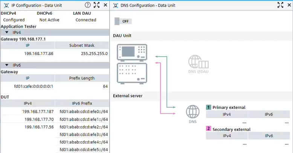Select the DNS @DAU globe icon
293x153 pixels.
tap(198, 62)
